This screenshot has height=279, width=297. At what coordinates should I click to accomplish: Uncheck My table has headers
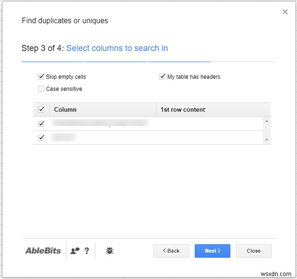pyautogui.click(x=162, y=77)
